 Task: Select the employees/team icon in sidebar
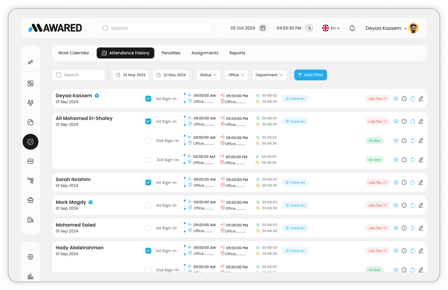[x=30, y=103]
